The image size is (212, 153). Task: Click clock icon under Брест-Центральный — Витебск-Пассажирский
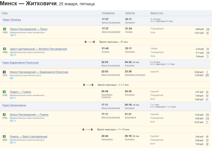[15, 55]
